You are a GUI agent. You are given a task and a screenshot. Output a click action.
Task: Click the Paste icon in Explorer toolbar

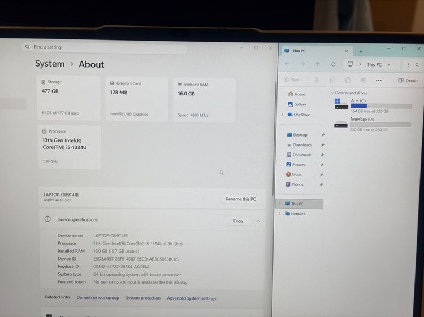(x=348, y=80)
